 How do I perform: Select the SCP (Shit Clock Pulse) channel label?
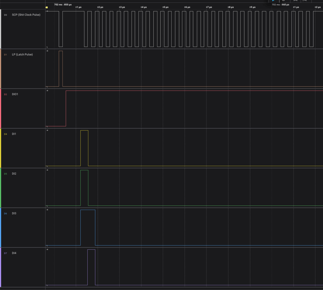tap(28, 15)
